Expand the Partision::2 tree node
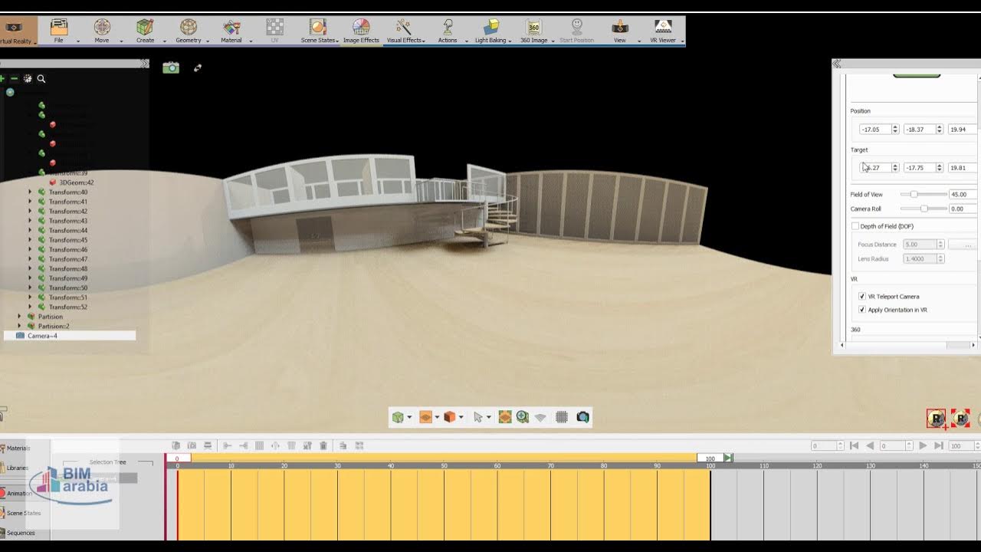Screen dimensions: 981x552 click(x=20, y=326)
